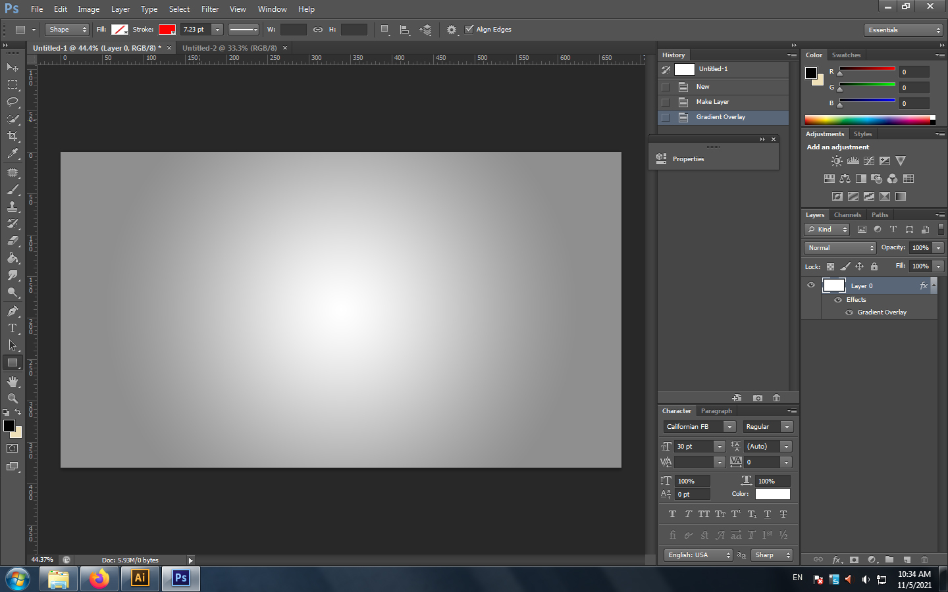Expand the Californian FB font dropdown

(729, 427)
